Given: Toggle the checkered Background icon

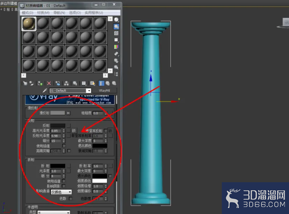Looking at the screenshot, I should (116, 33).
